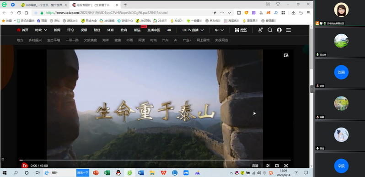Open the CCTV hamburger menu icon

[x=289, y=30]
